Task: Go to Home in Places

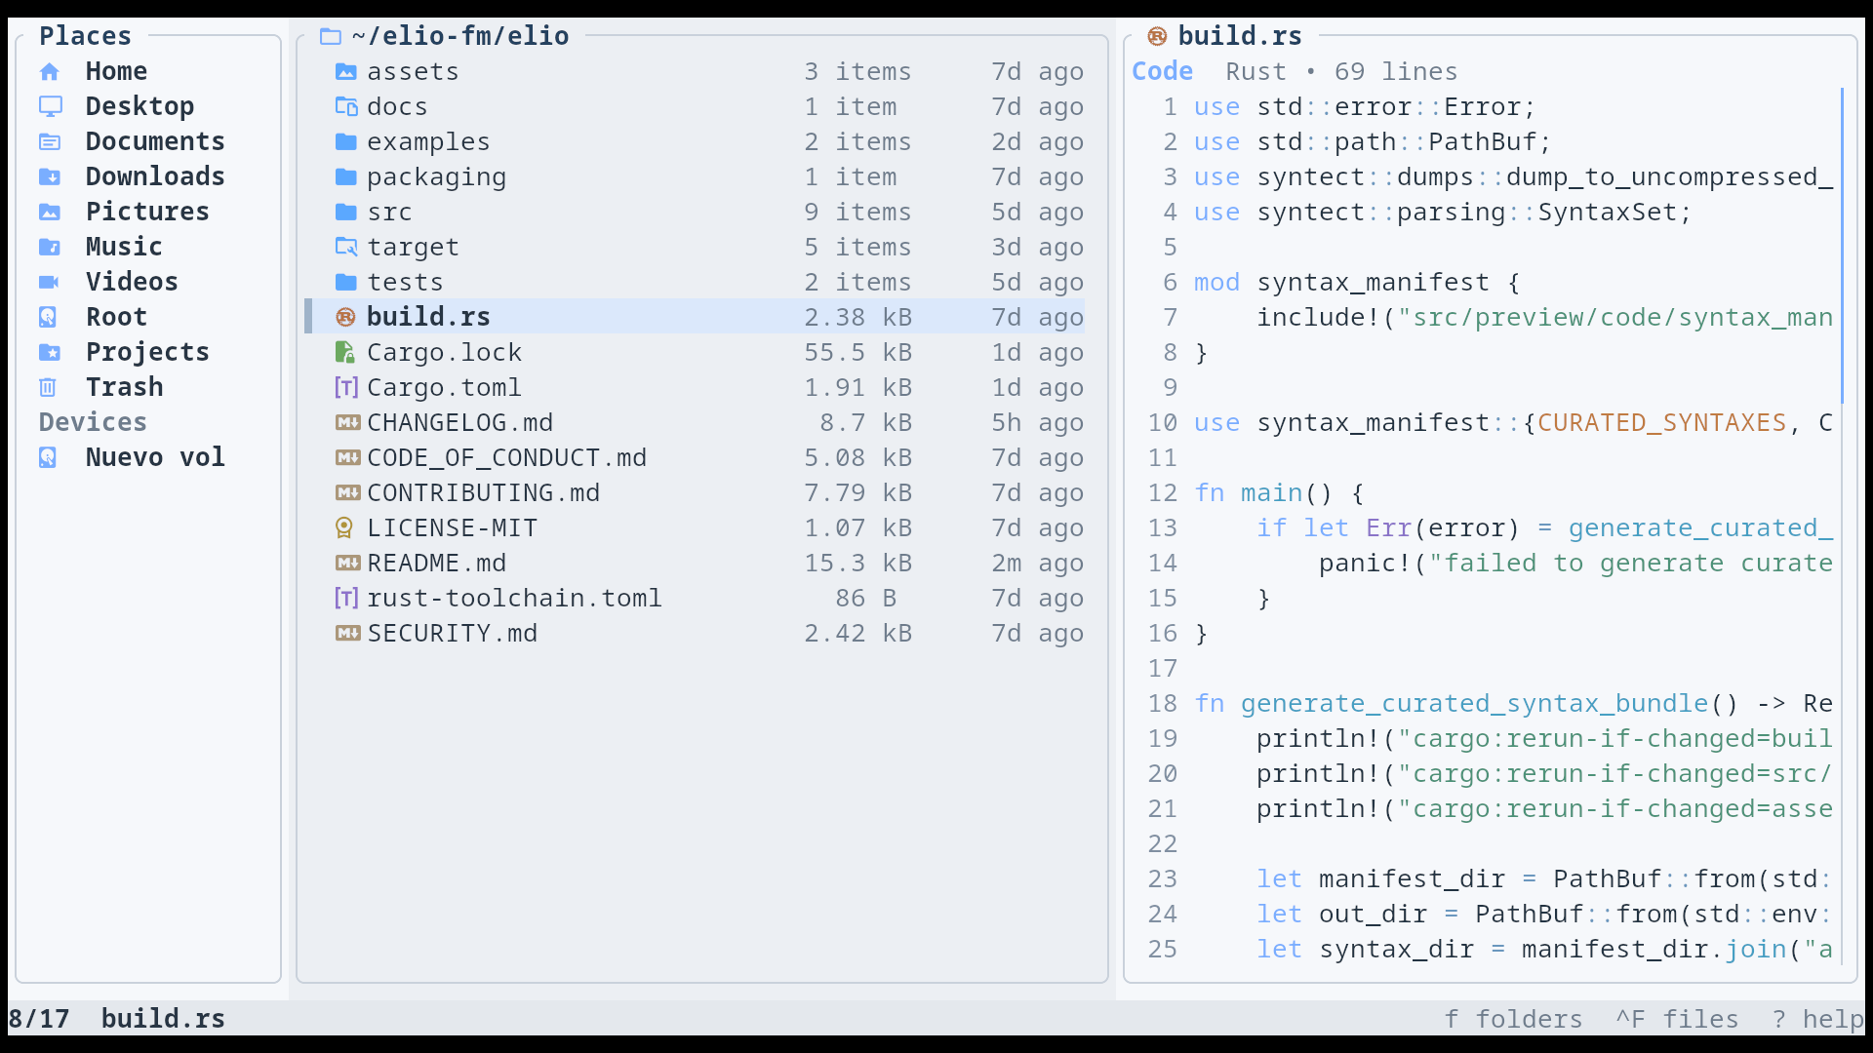Action: pos(116,72)
